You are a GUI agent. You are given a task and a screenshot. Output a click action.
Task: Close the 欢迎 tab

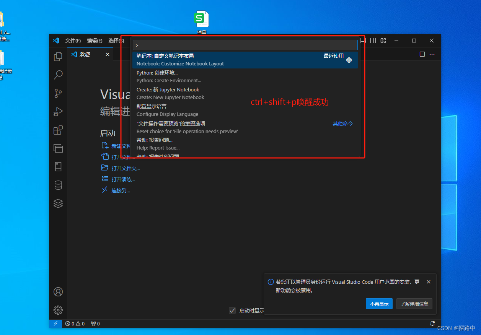coord(108,54)
